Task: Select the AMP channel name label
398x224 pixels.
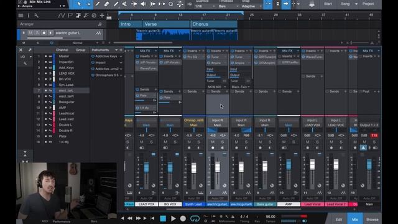Action: click(289, 204)
